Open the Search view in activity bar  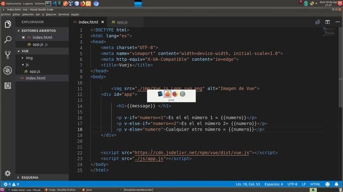(8, 39)
